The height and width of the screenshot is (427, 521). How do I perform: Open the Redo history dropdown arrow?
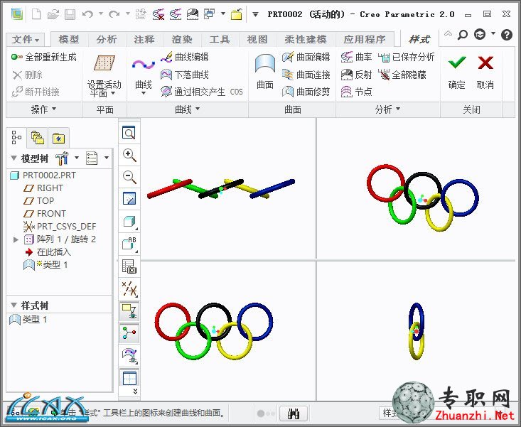[128, 14]
